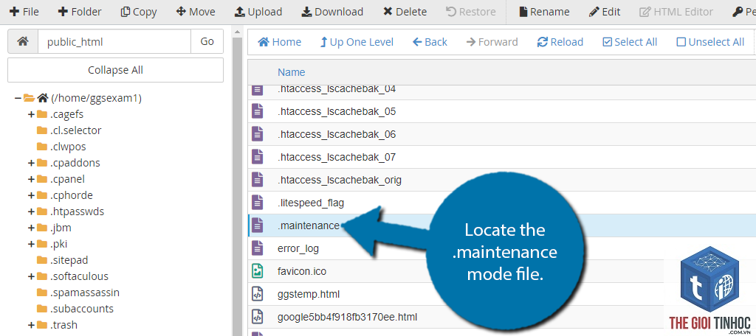
Task: Expand the .htpasswds folder
Action: (x=31, y=211)
